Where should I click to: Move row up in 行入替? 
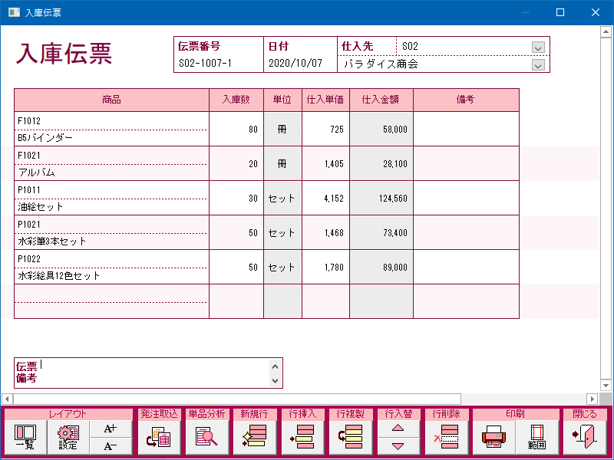click(x=398, y=429)
